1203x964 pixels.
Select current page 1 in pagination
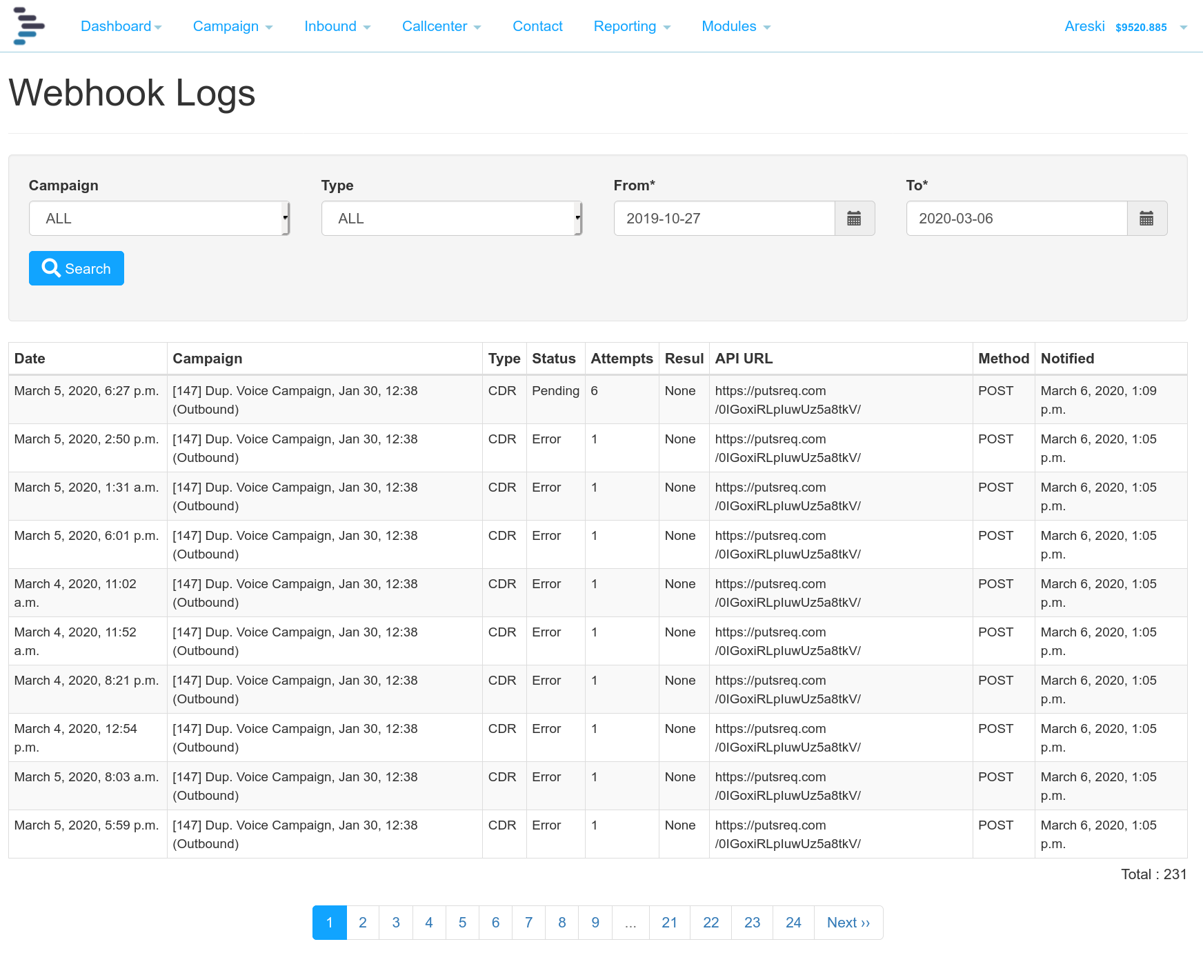coord(330,923)
